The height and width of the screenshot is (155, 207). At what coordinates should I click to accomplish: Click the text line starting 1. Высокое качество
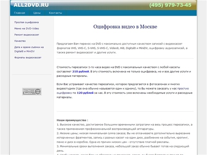(x=125, y=127)
